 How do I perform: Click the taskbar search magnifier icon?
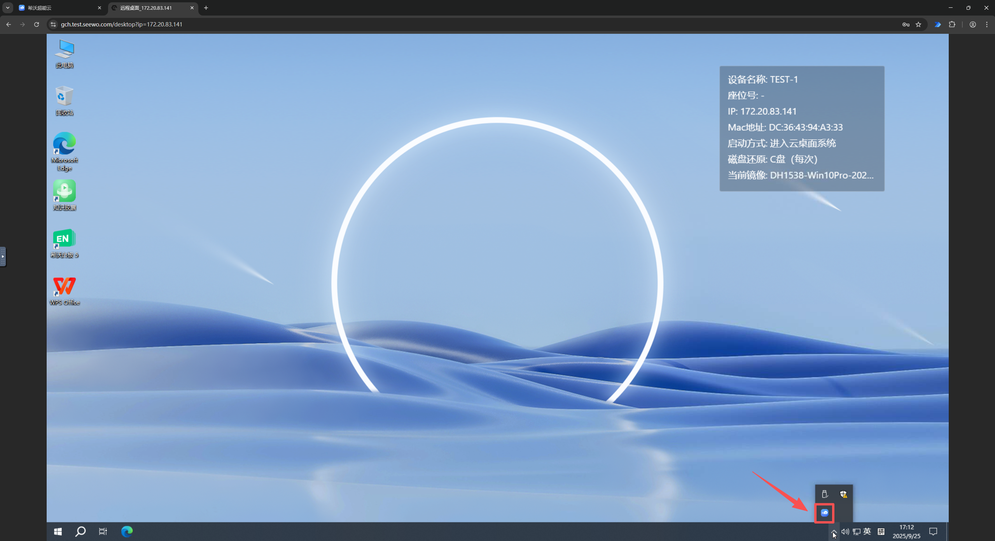[80, 531]
